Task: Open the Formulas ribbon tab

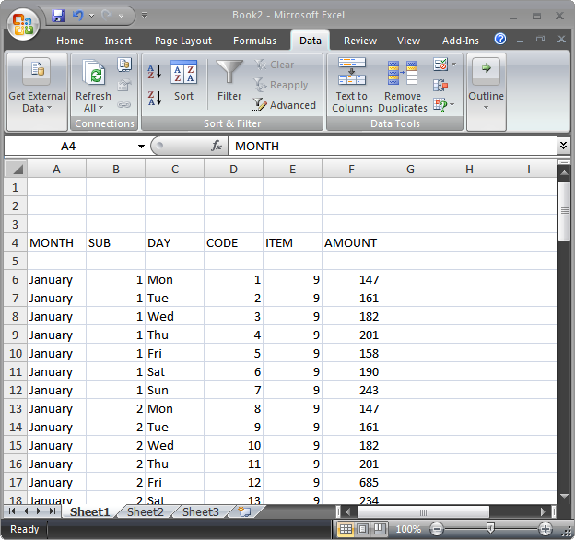Action: tap(254, 41)
